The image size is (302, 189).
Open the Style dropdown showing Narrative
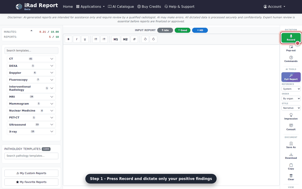pyautogui.click(x=291, y=108)
